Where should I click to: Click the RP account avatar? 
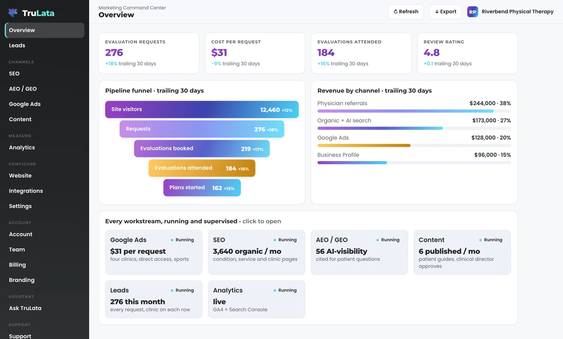(x=473, y=12)
